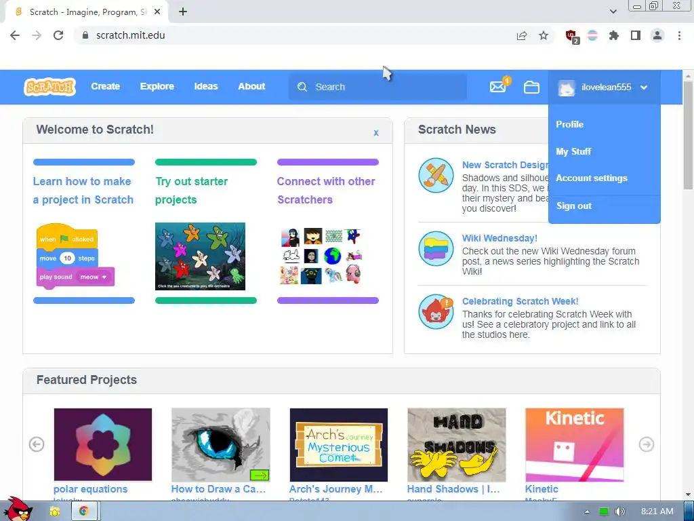Select My Stuff in account menu
Viewport: 694px width, 521px height.
(573, 151)
